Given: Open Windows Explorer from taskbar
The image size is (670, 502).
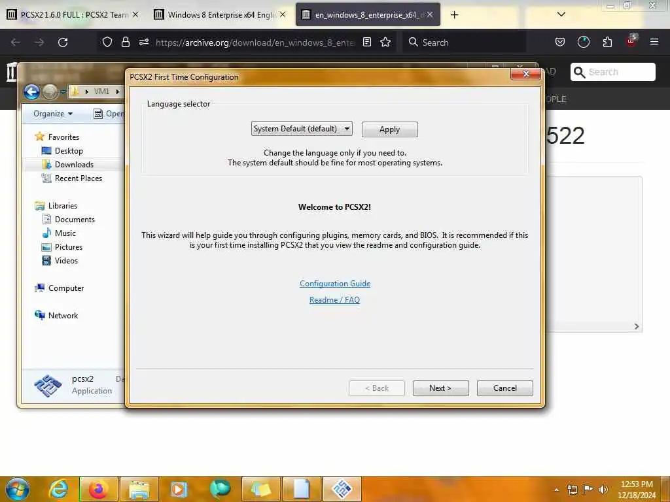Looking at the screenshot, I should (x=139, y=489).
